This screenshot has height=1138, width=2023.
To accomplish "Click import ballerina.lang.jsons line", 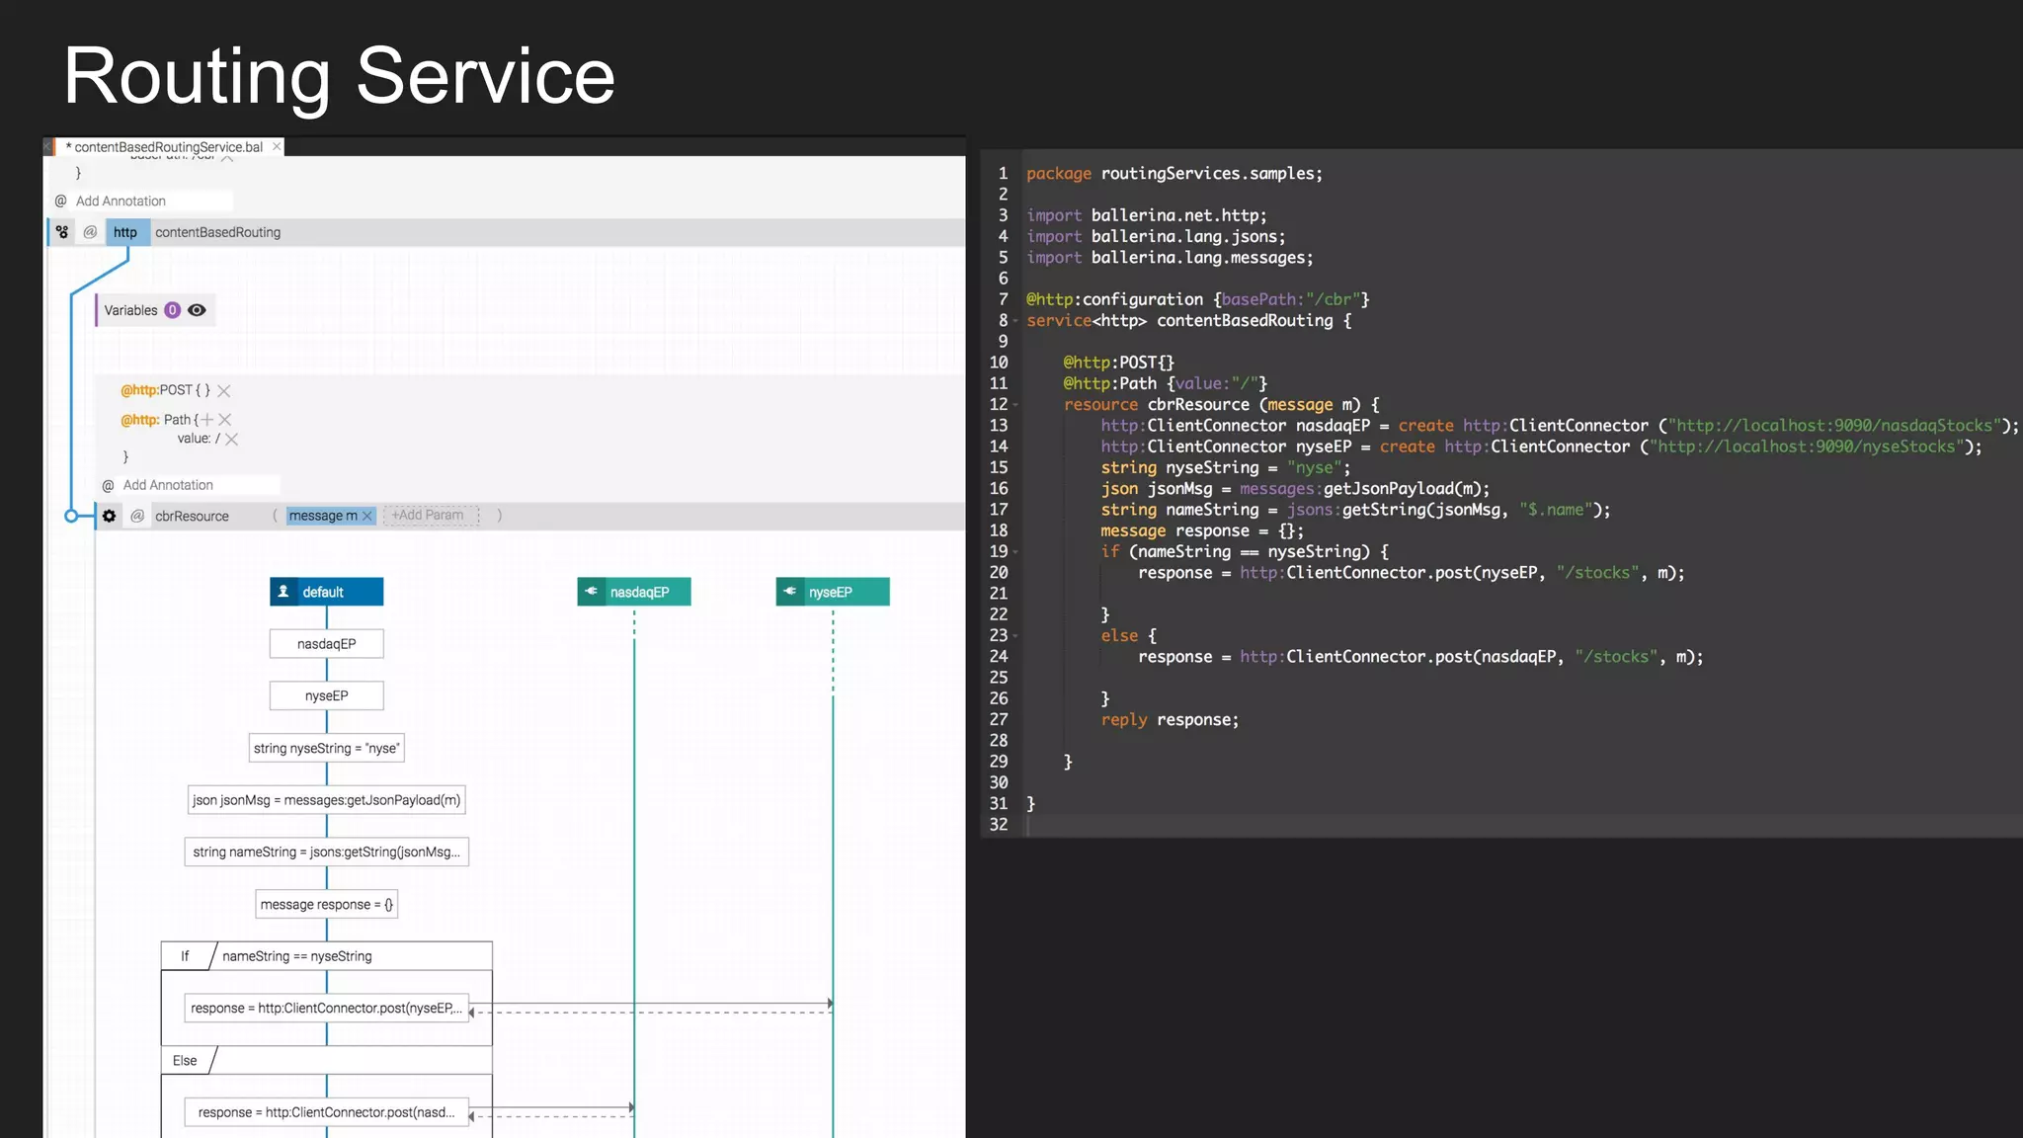I will pos(1156,236).
